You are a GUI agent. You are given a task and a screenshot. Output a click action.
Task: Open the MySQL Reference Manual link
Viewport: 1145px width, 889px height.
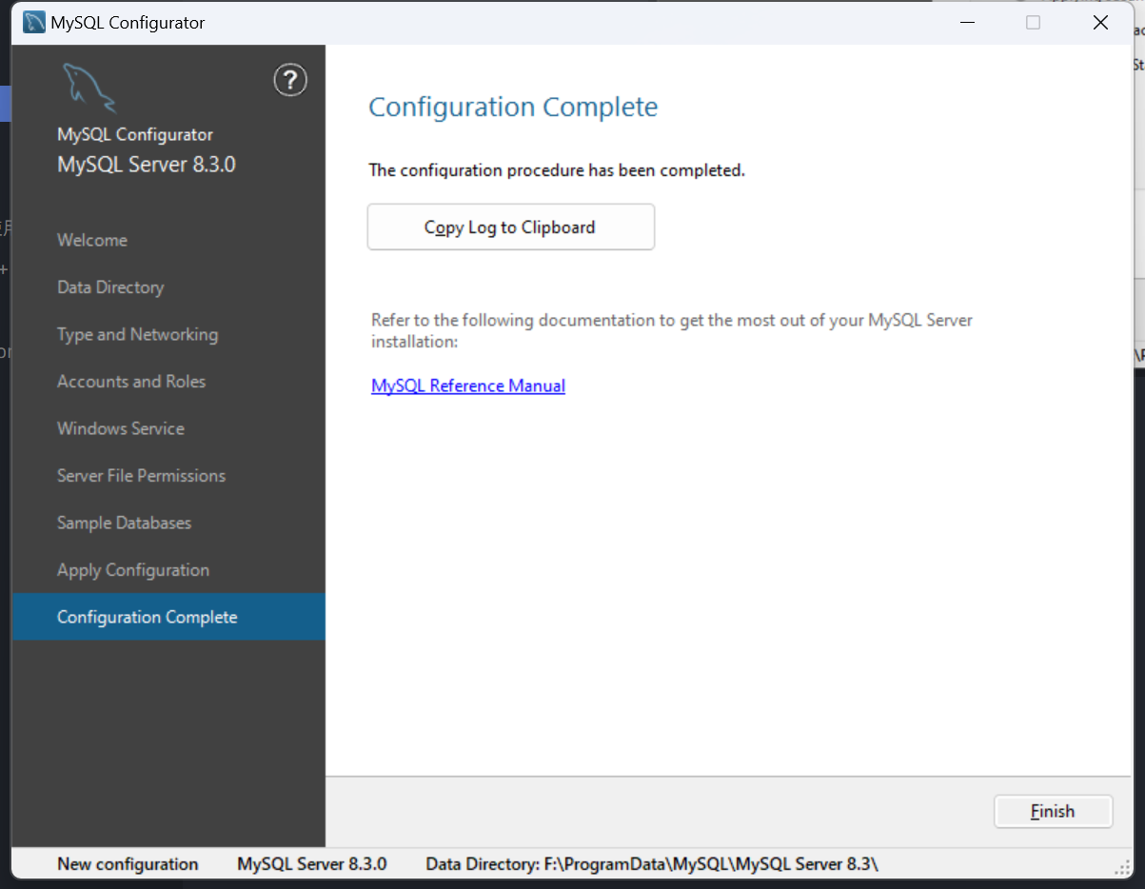coord(468,385)
